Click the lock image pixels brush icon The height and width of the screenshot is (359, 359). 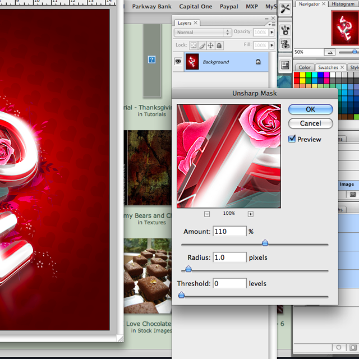(202, 45)
